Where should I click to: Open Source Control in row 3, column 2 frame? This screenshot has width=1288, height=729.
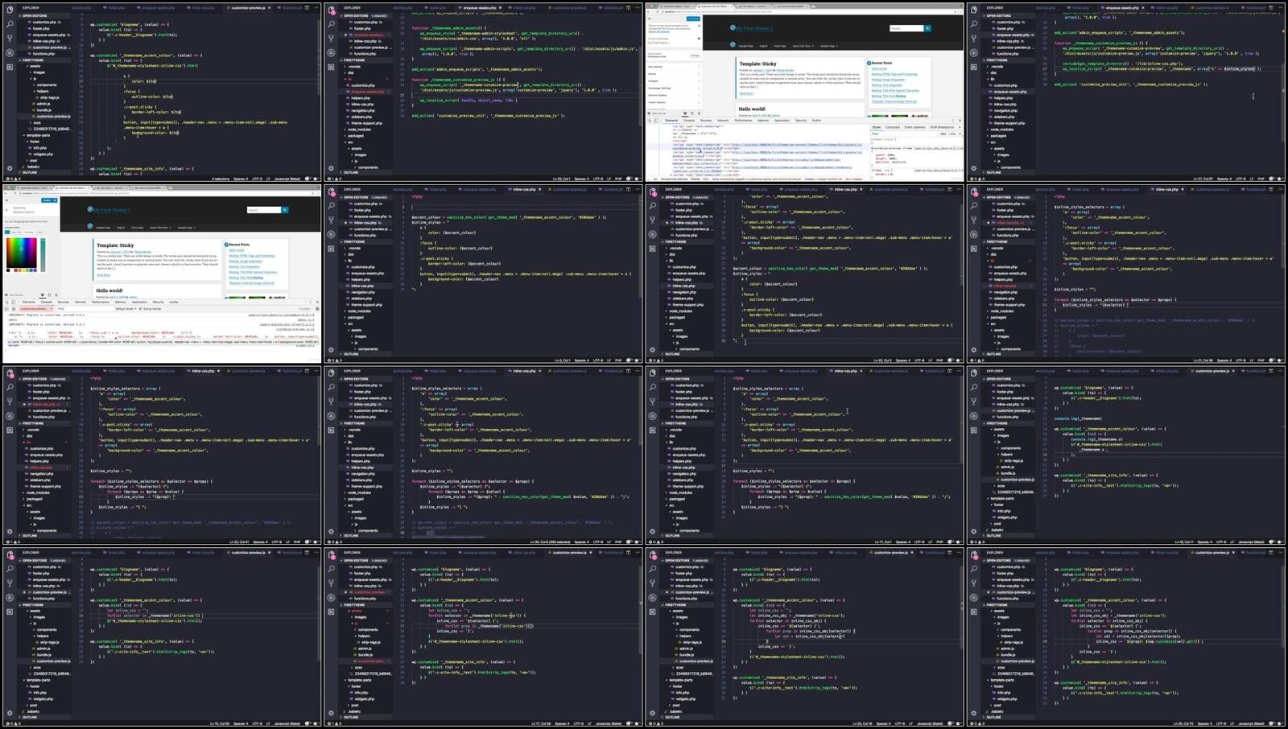tap(331, 402)
